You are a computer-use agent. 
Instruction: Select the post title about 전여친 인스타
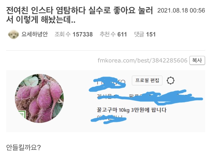point(79,15)
